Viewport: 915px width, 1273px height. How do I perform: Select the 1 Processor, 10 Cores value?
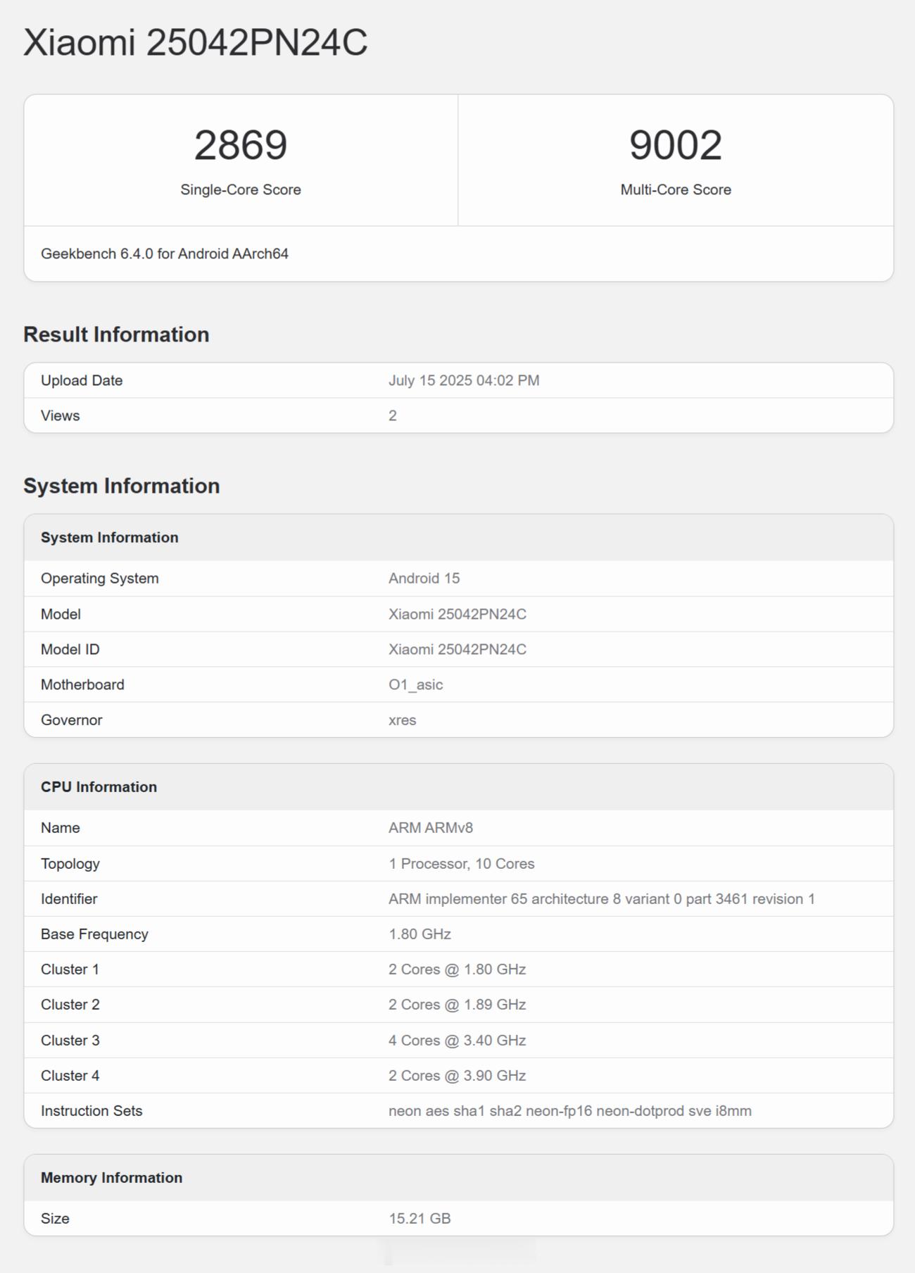click(x=462, y=863)
